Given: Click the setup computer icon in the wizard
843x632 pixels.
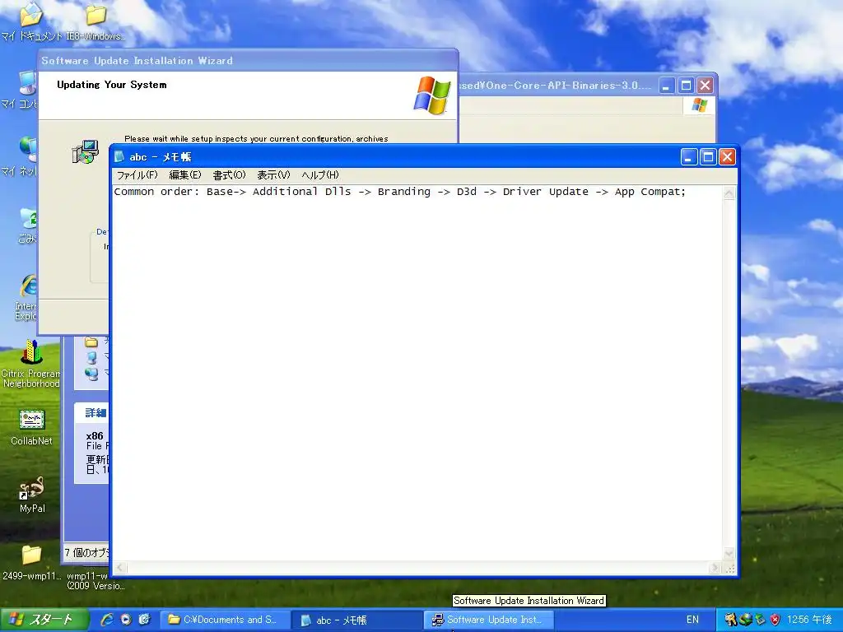Looking at the screenshot, I should tap(85, 151).
